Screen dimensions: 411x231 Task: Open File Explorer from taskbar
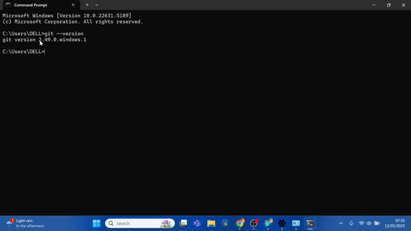point(211,223)
